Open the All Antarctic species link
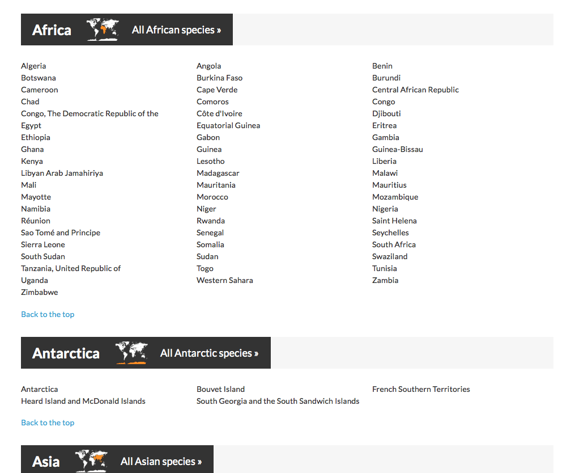This screenshot has height=473, width=575. 209,353
